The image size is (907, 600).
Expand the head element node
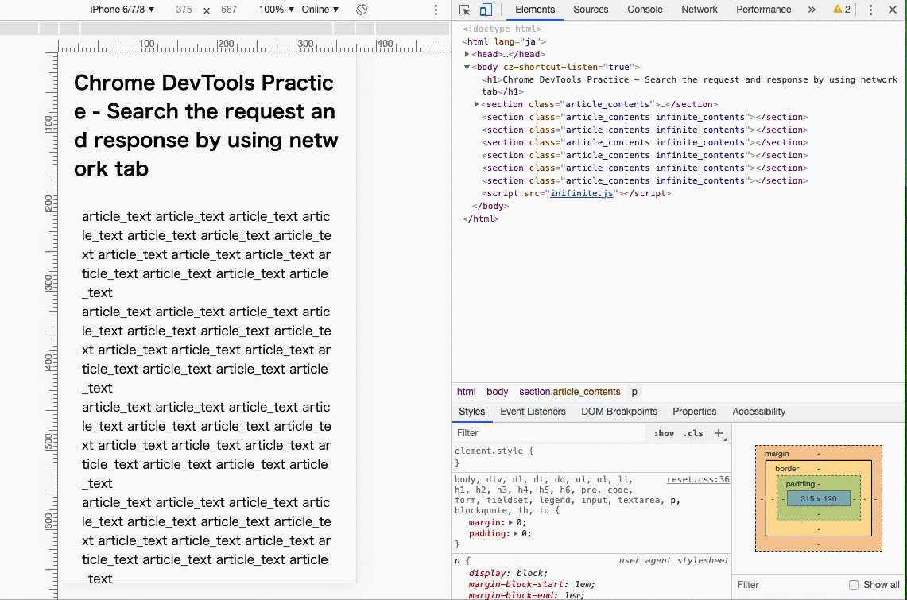point(468,54)
